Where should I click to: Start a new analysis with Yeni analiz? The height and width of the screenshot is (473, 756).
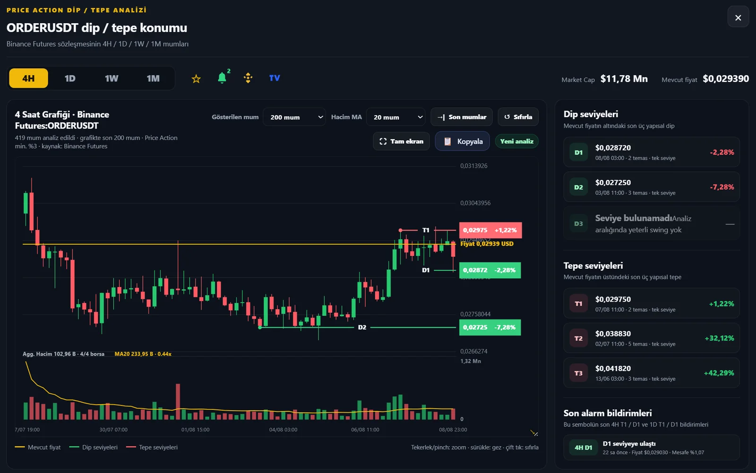click(x=516, y=141)
